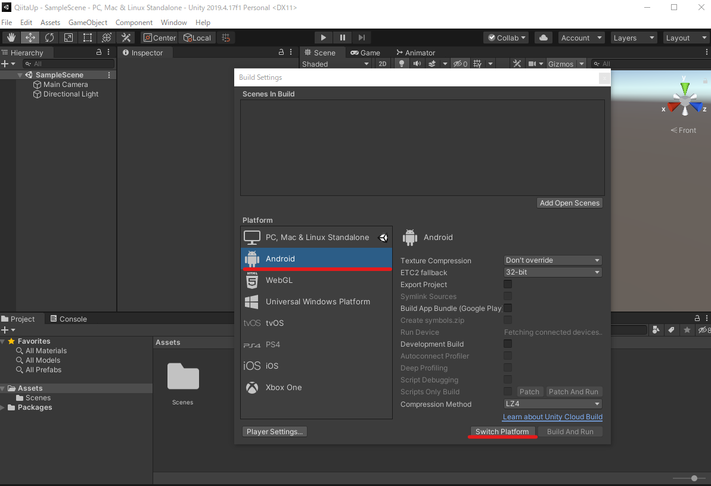This screenshot has width=711, height=486.
Task: Select the Rotate tool
Action: click(49, 38)
